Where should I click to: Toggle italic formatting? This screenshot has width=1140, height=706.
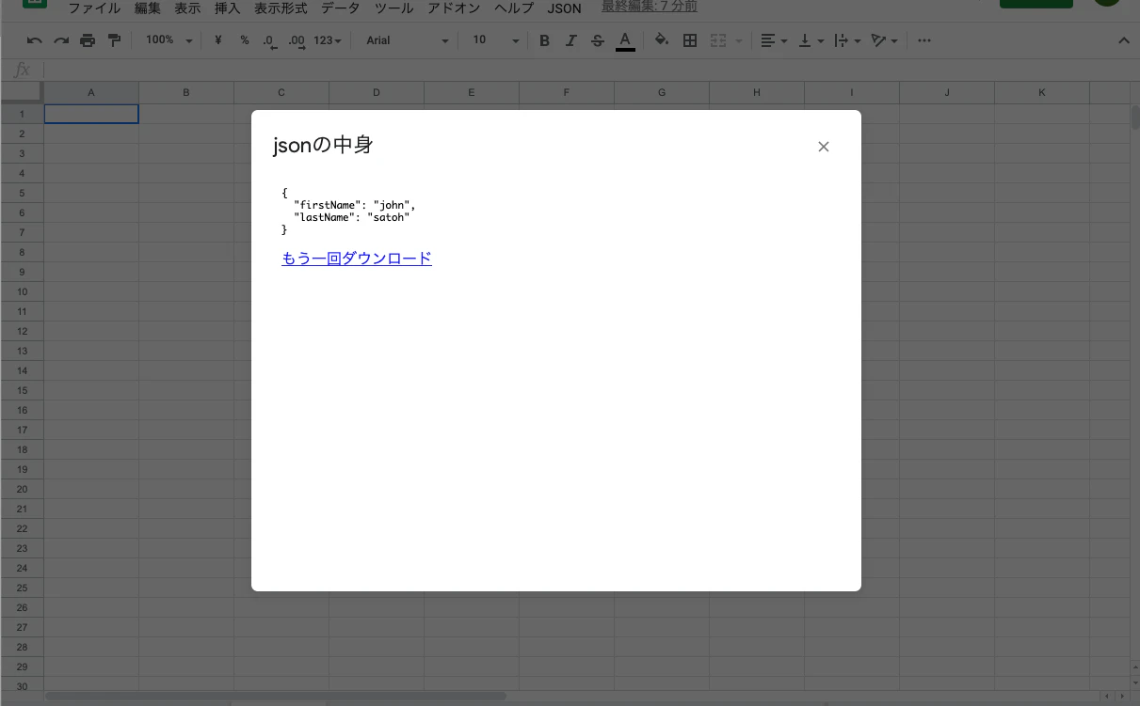(x=570, y=40)
